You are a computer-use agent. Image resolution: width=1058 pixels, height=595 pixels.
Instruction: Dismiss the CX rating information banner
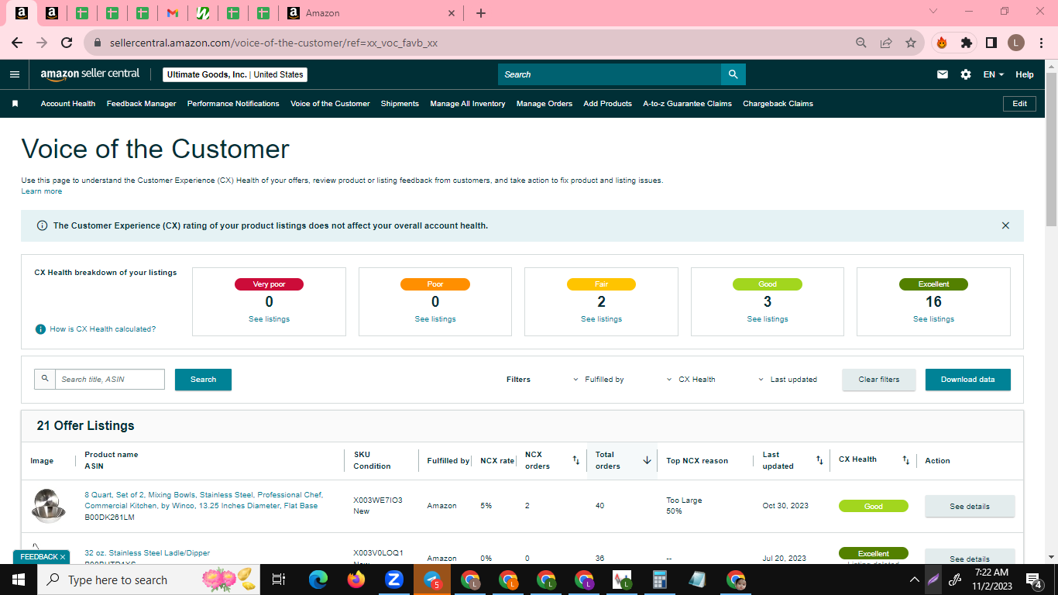click(x=1005, y=225)
